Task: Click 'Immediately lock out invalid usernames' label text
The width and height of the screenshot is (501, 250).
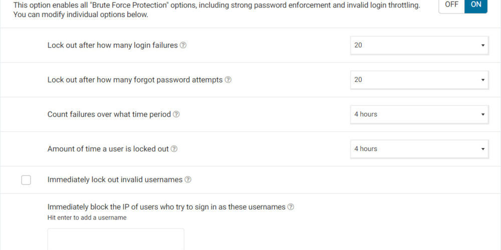Action: pyautogui.click(x=115, y=180)
